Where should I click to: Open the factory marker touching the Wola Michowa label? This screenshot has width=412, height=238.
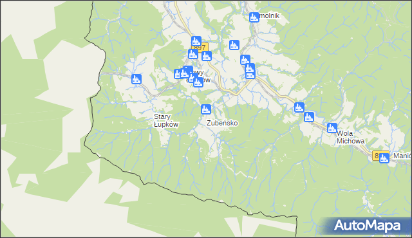[x=332, y=128]
